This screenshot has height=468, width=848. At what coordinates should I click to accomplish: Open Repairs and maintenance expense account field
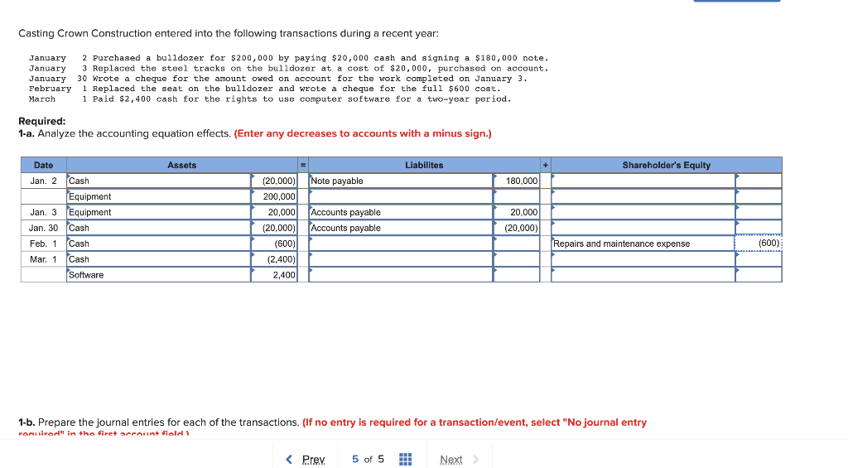click(643, 244)
